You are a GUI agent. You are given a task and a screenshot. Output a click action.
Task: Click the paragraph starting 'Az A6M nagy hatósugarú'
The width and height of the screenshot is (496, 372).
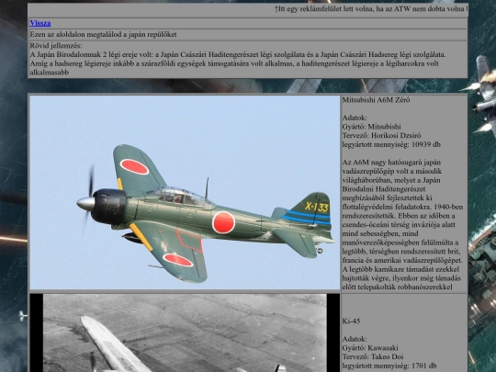pos(402,225)
